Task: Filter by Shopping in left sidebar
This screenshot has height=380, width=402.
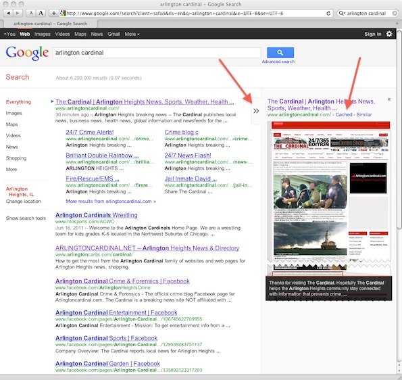Action: click(x=16, y=158)
